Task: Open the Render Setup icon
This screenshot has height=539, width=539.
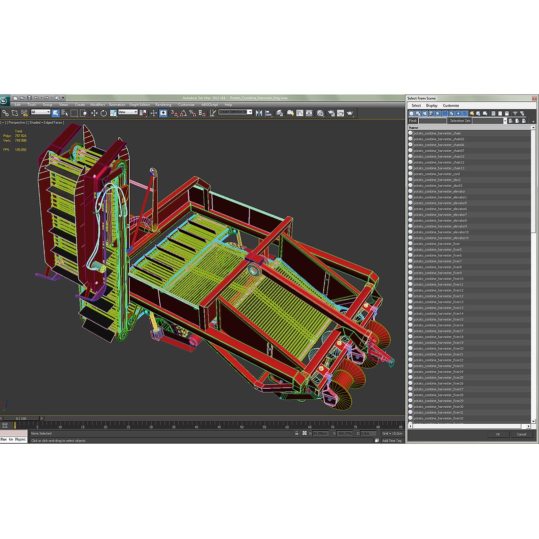Action: [331, 113]
